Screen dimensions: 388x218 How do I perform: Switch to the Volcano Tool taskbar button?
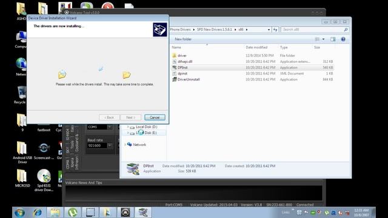pyautogui.click(x=125, y=213)
